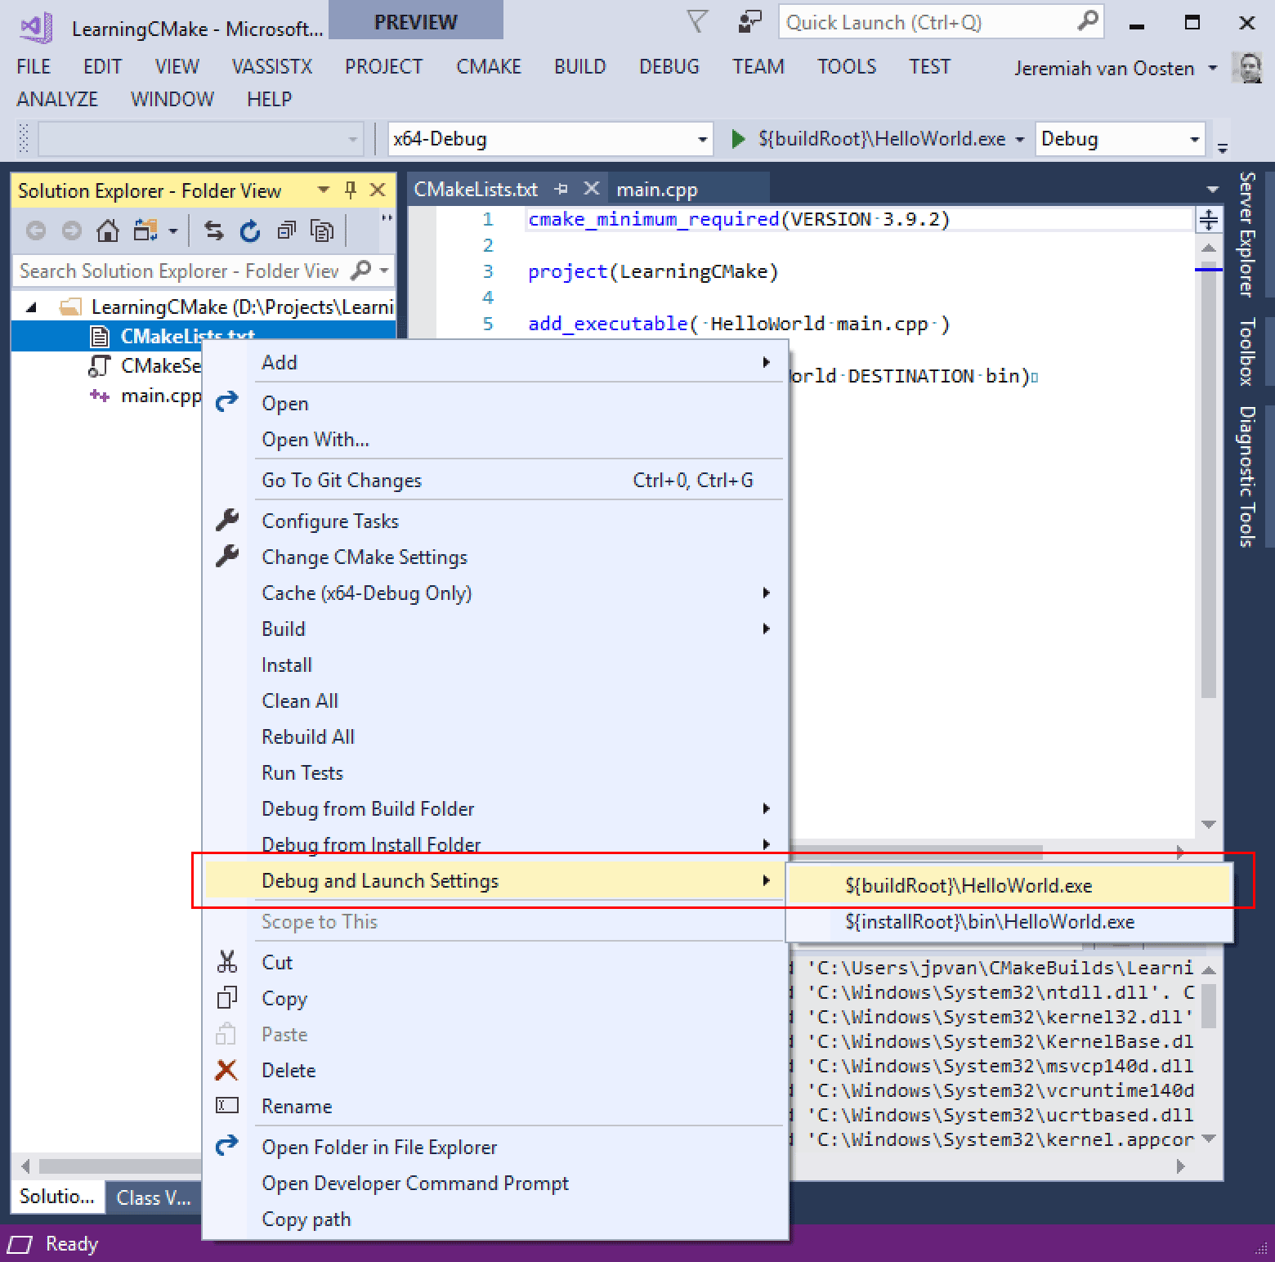
Task: Click Go To Git Changes entry
Action: point(494,480)
